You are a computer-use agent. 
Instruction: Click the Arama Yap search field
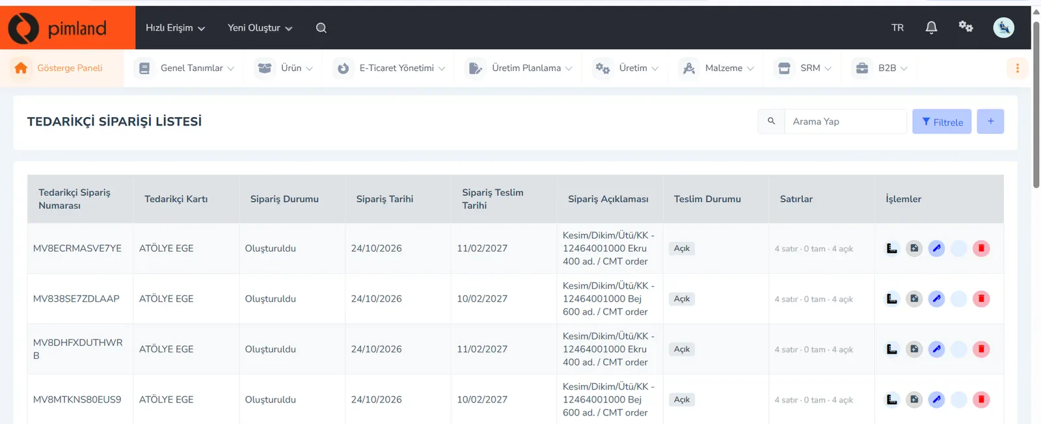[x=845, y=122]
